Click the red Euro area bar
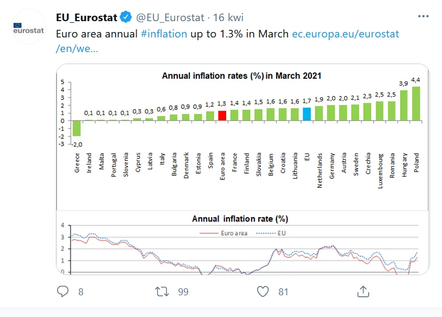 point(222,115)
